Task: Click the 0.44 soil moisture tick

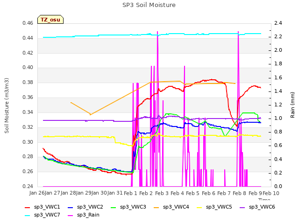Action: click(28, 38)
